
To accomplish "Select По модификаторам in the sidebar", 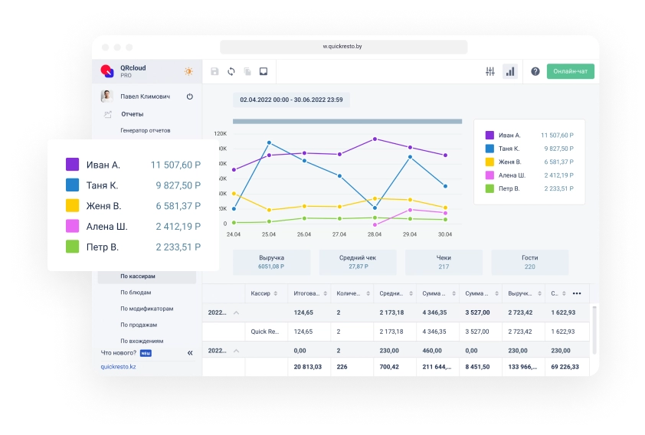I will [146, 309].
